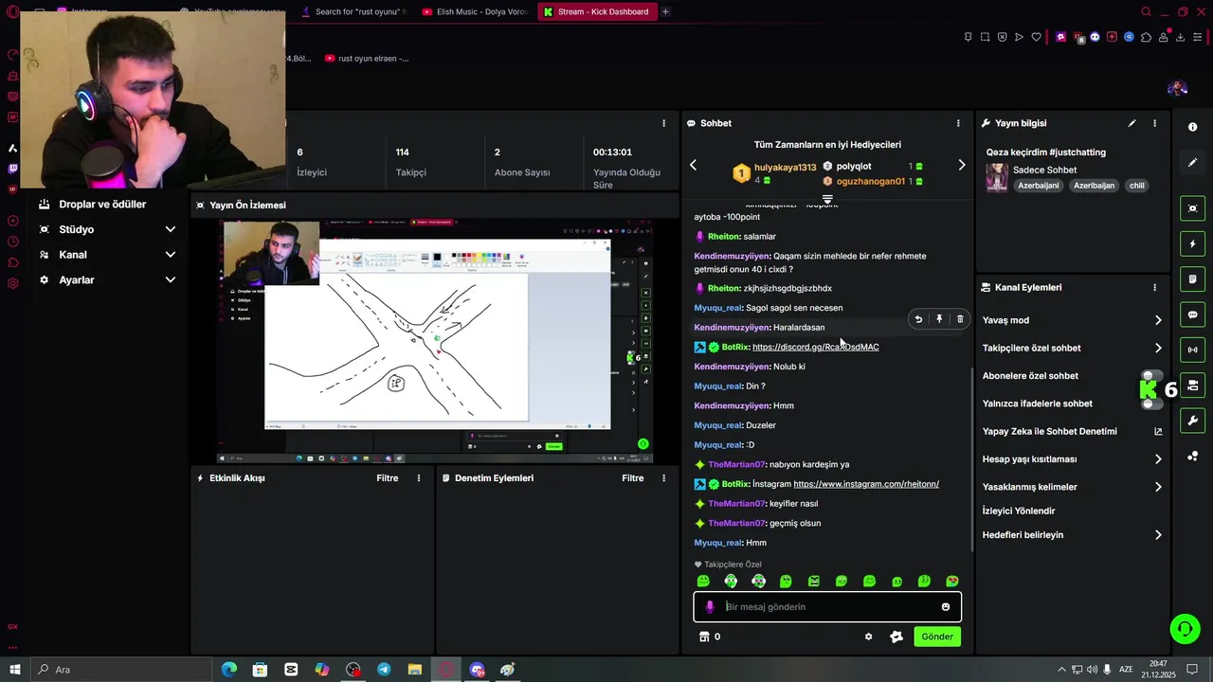1213x682 pixels.
Task: Click the green support headset button
Action: (1184, 628)
